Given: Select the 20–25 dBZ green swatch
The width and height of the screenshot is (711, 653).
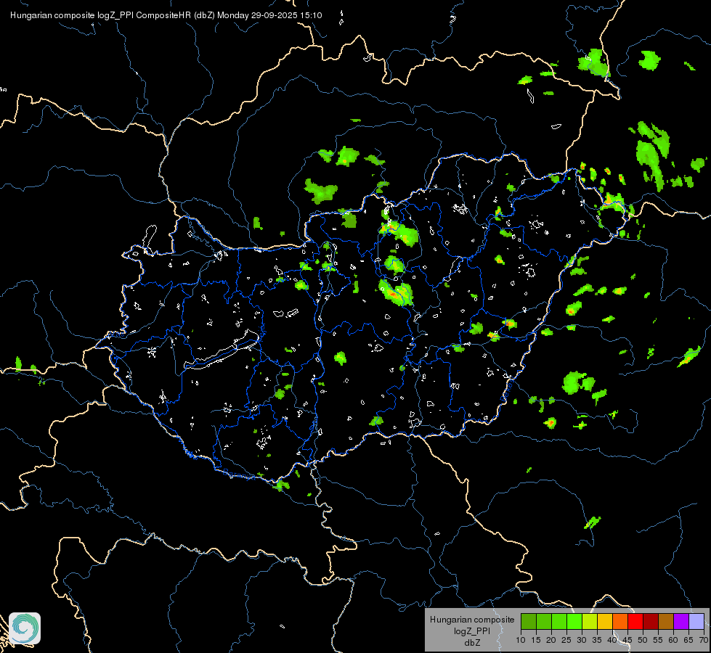Looking at the screenshot, I should tap(559, 621).
